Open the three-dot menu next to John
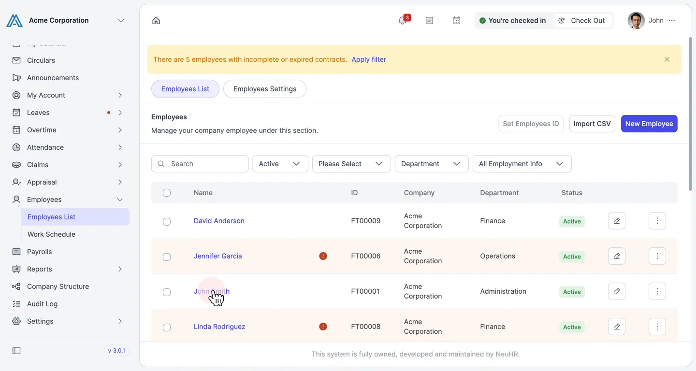 coord(672,20)
